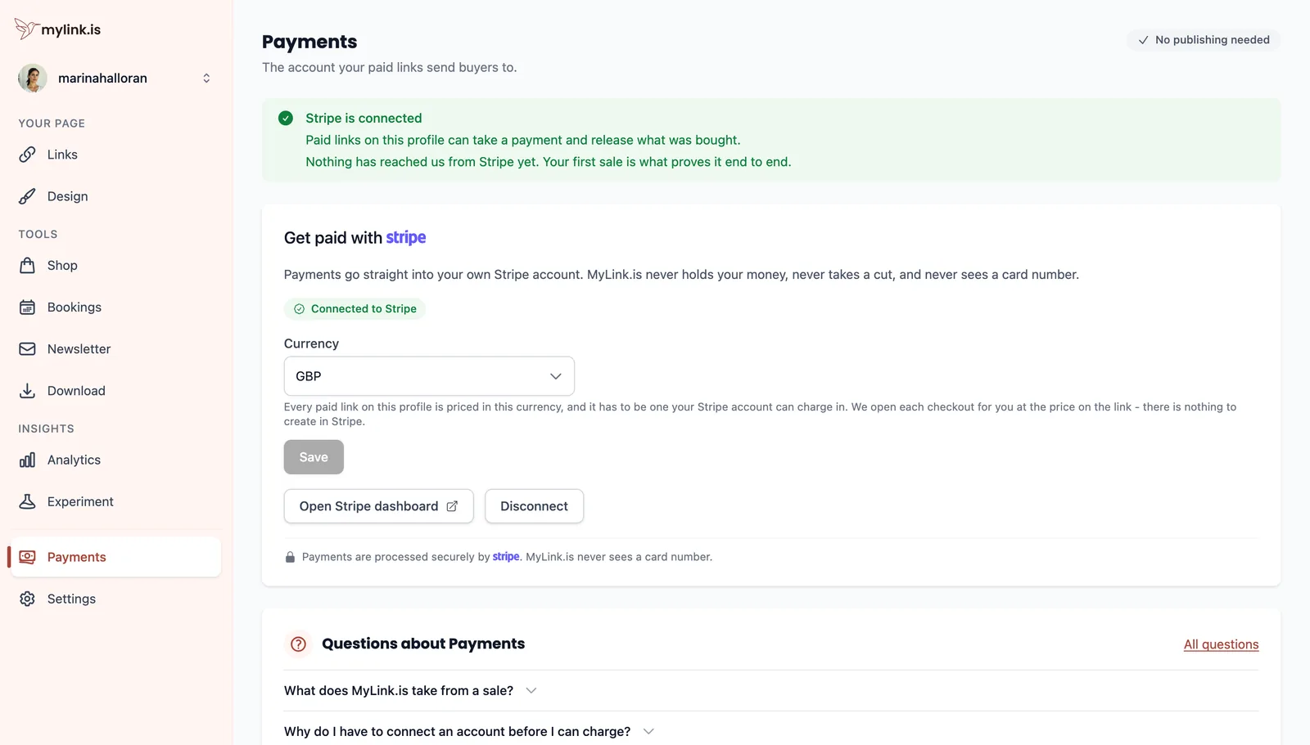Image resolution: width=1310 pixels, height=745 pixels.
Task: Click the Payments banknote icon
Action: point(27,557)
